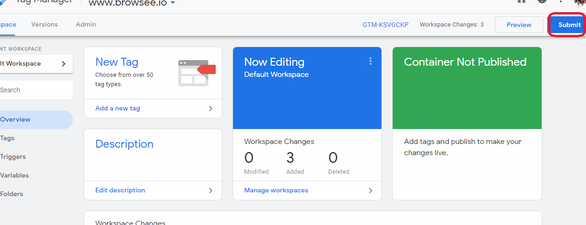This screenshot has height=225, width=586.
Task: Click the New Tag heading
Action: 117,62
